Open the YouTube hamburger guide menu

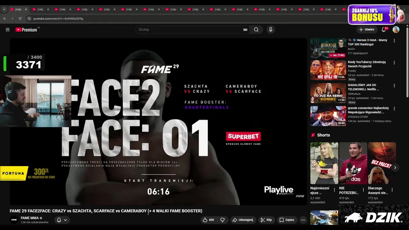(8, 30)
